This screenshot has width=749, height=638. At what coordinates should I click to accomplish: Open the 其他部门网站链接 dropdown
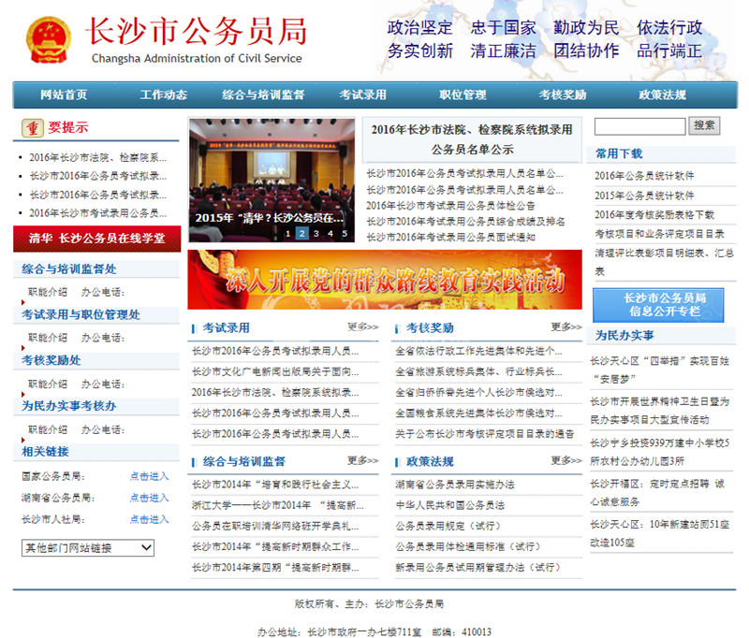click(x=88, y=548)
